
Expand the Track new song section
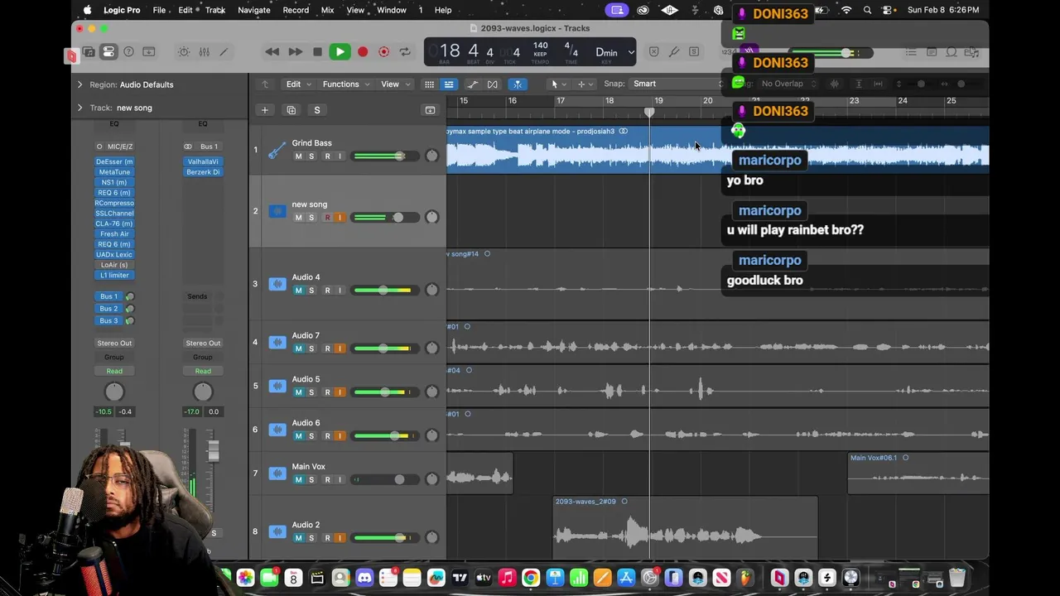coord(79,108)
